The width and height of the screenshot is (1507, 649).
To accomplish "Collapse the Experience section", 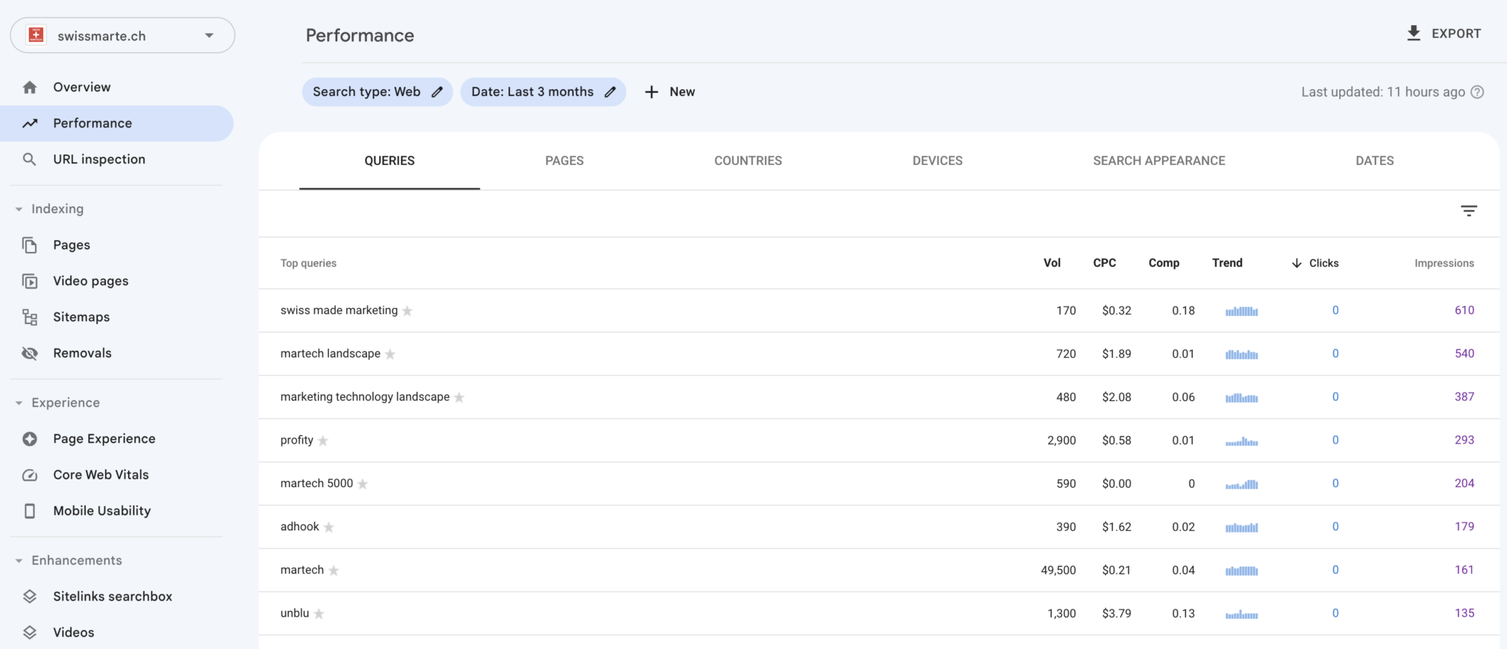I will tap(19, 403).
